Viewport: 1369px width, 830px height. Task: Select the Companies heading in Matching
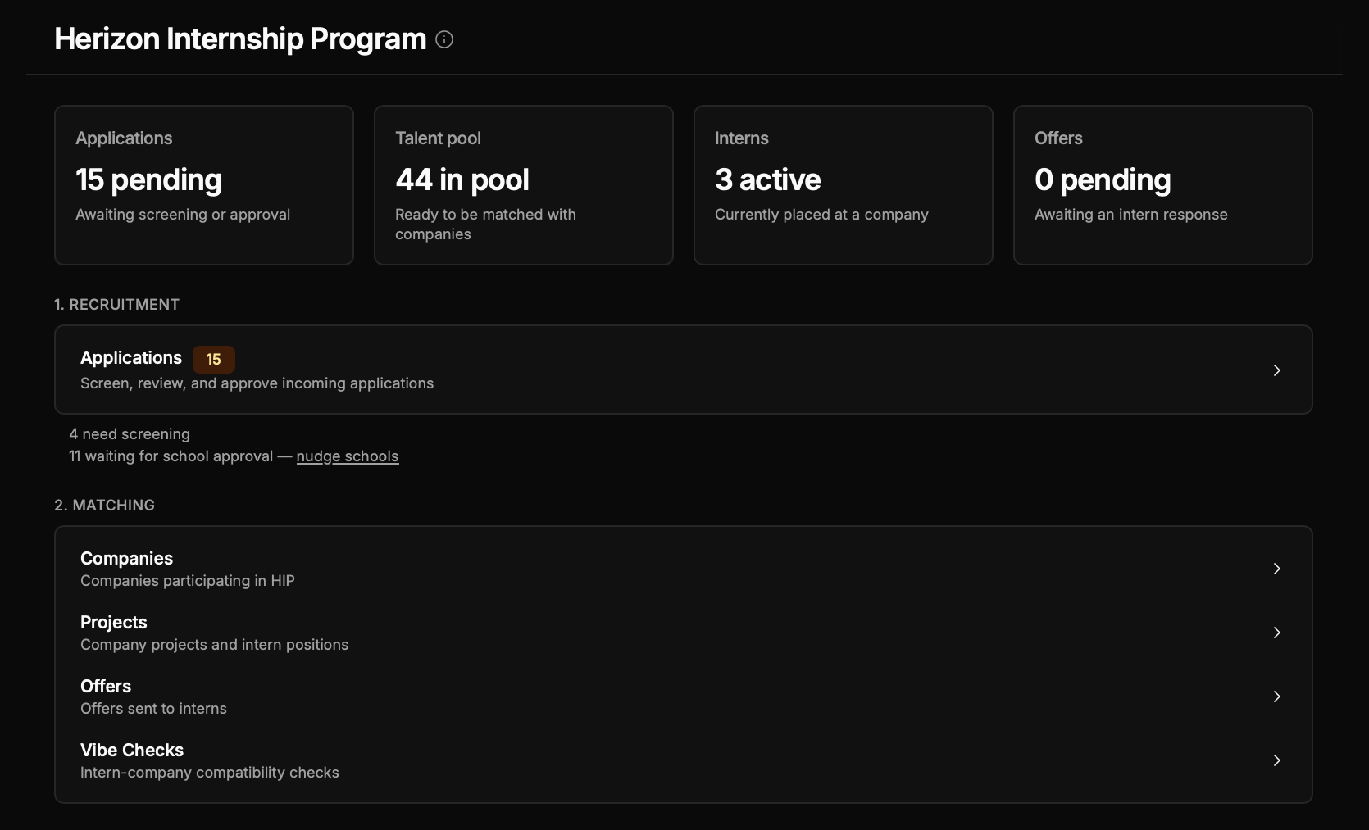click(x=127, y=559)
